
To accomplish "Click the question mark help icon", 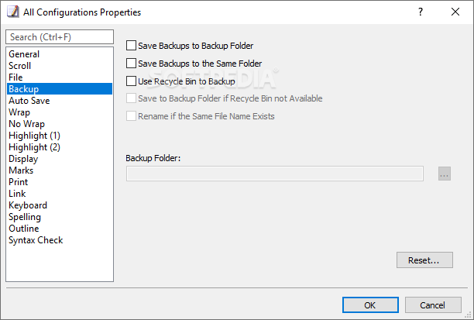I will 421,12.
